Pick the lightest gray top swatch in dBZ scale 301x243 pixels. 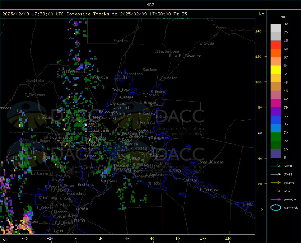[x=276, y=28]
